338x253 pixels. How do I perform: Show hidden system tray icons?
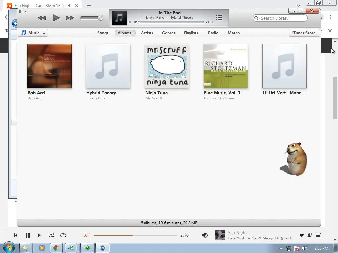(x=281, y=248)
